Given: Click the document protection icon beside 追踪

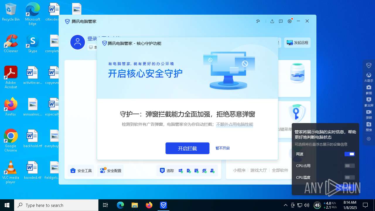Looking at the screenshot, I should tap(188, 171).
